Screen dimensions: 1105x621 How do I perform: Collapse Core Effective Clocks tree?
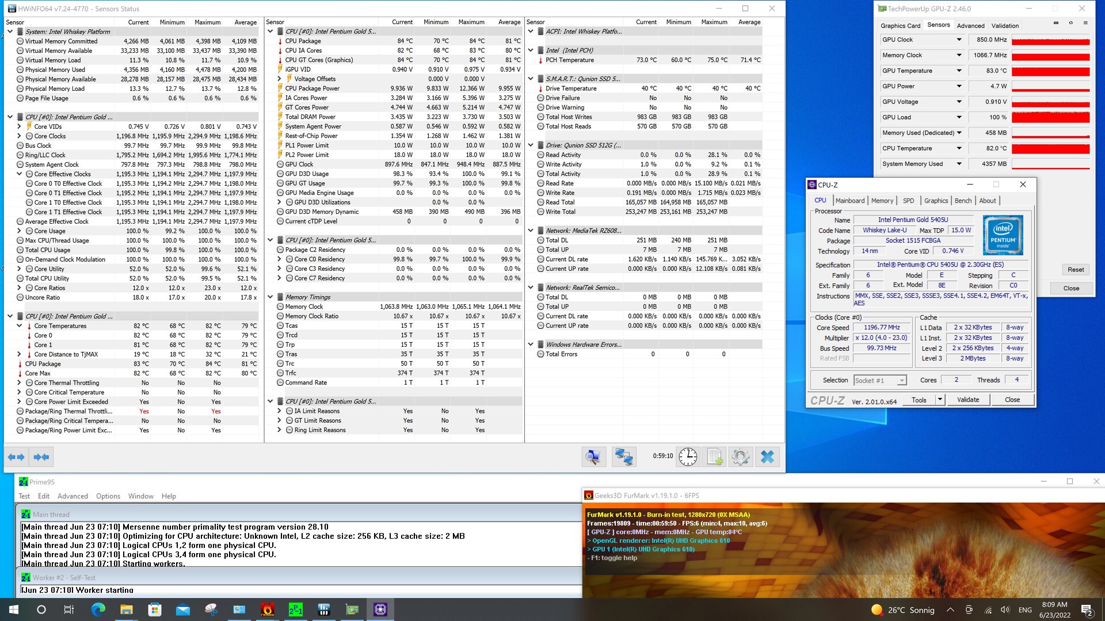19,174
